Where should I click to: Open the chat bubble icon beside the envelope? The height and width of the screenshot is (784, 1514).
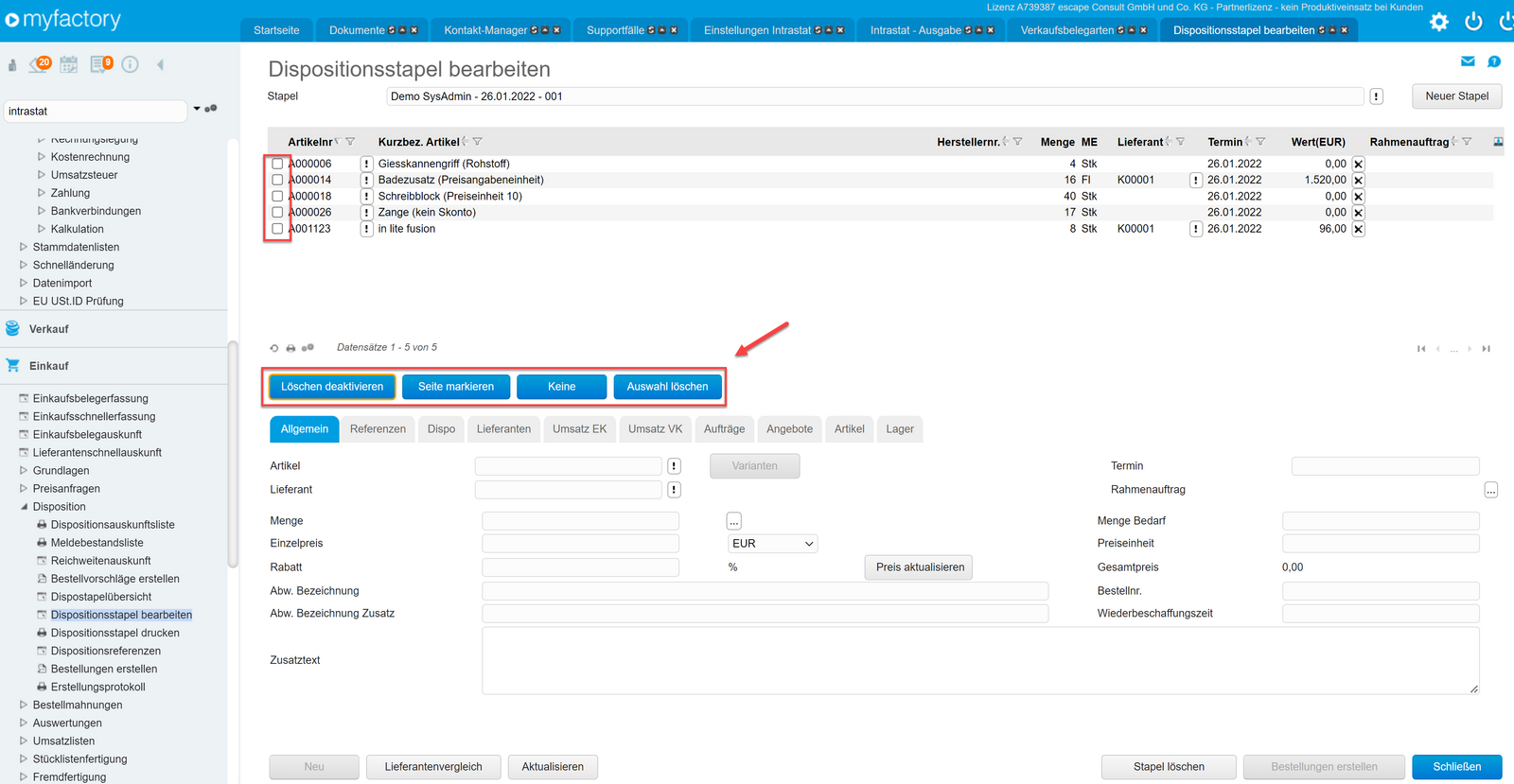(x=1494, y=61)
